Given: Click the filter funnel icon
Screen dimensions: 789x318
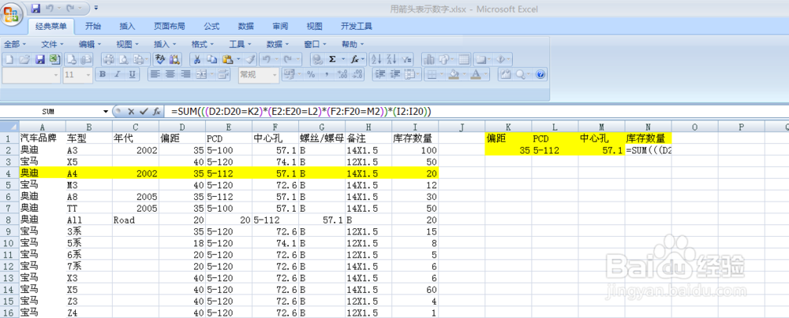Looking at the screenshot, I should (x=406, y=59).
